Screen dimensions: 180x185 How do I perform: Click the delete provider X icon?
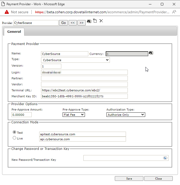(101, 21)
